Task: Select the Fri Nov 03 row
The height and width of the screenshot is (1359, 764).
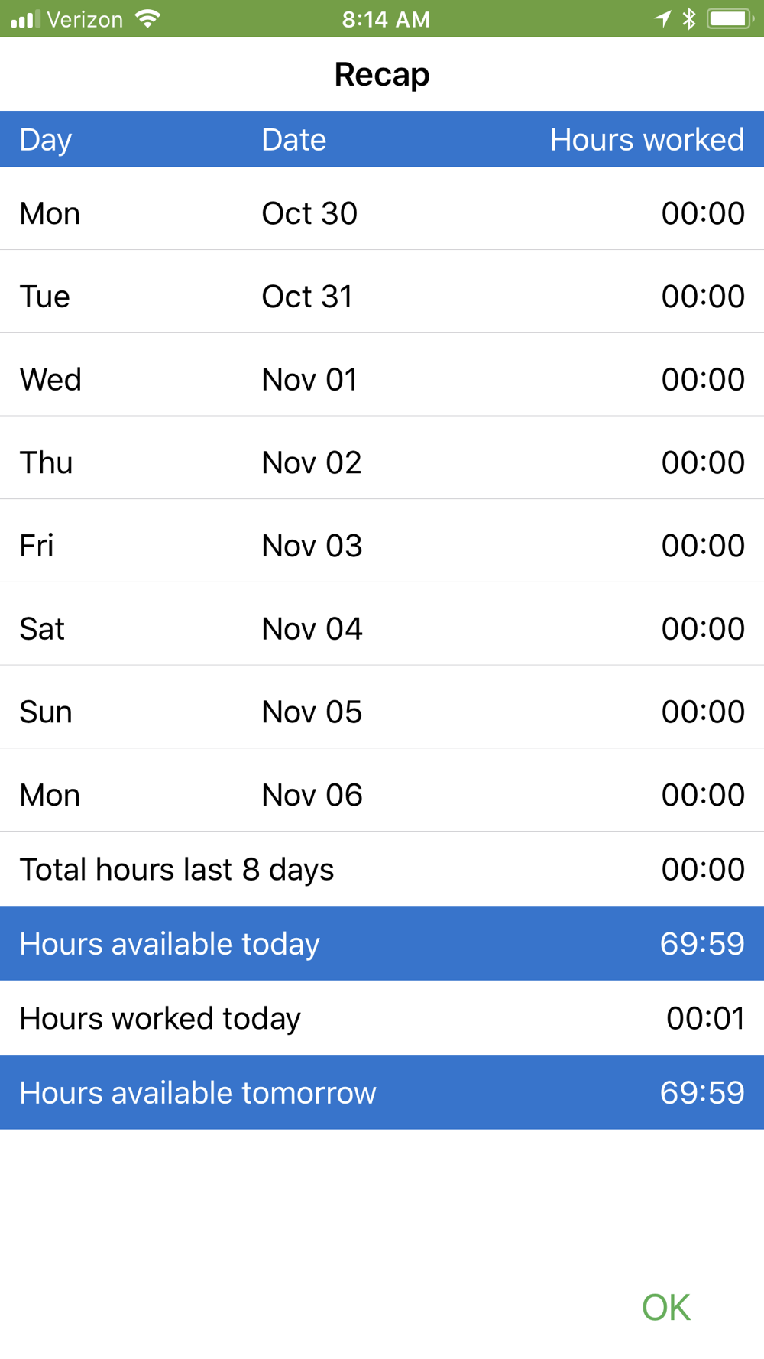Action: [x=382, y=546]
